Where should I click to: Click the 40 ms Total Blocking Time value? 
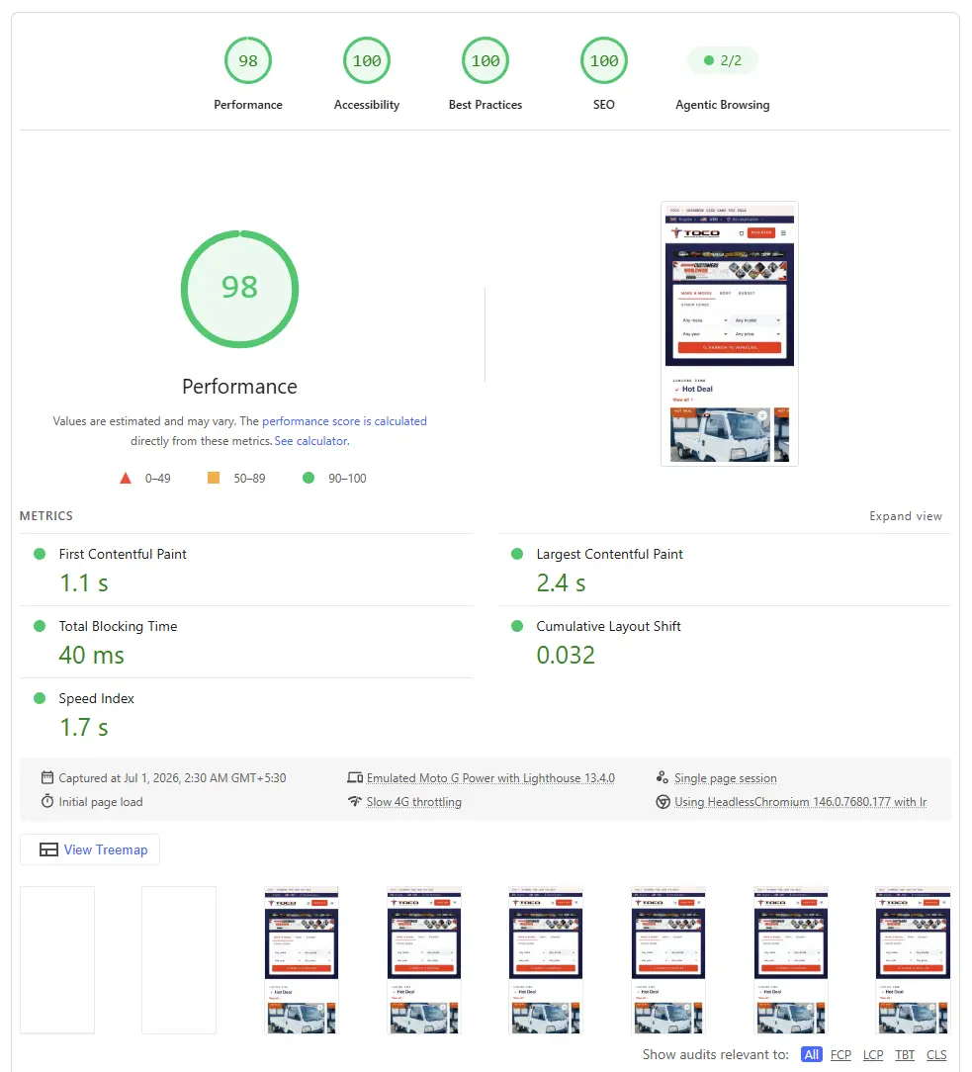[92, 655]
